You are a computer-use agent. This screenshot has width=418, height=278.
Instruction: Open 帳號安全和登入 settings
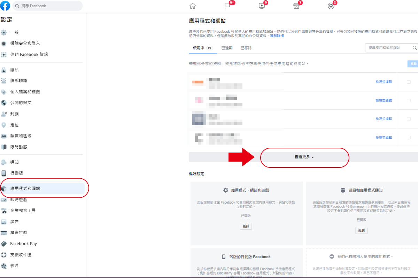point(25,43)
